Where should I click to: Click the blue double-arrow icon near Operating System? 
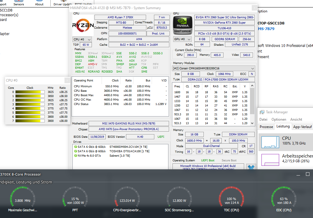(x=251, y=167)
